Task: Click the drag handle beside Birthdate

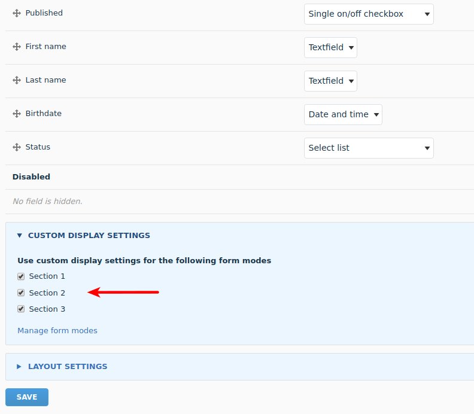Action: point(17,114)
